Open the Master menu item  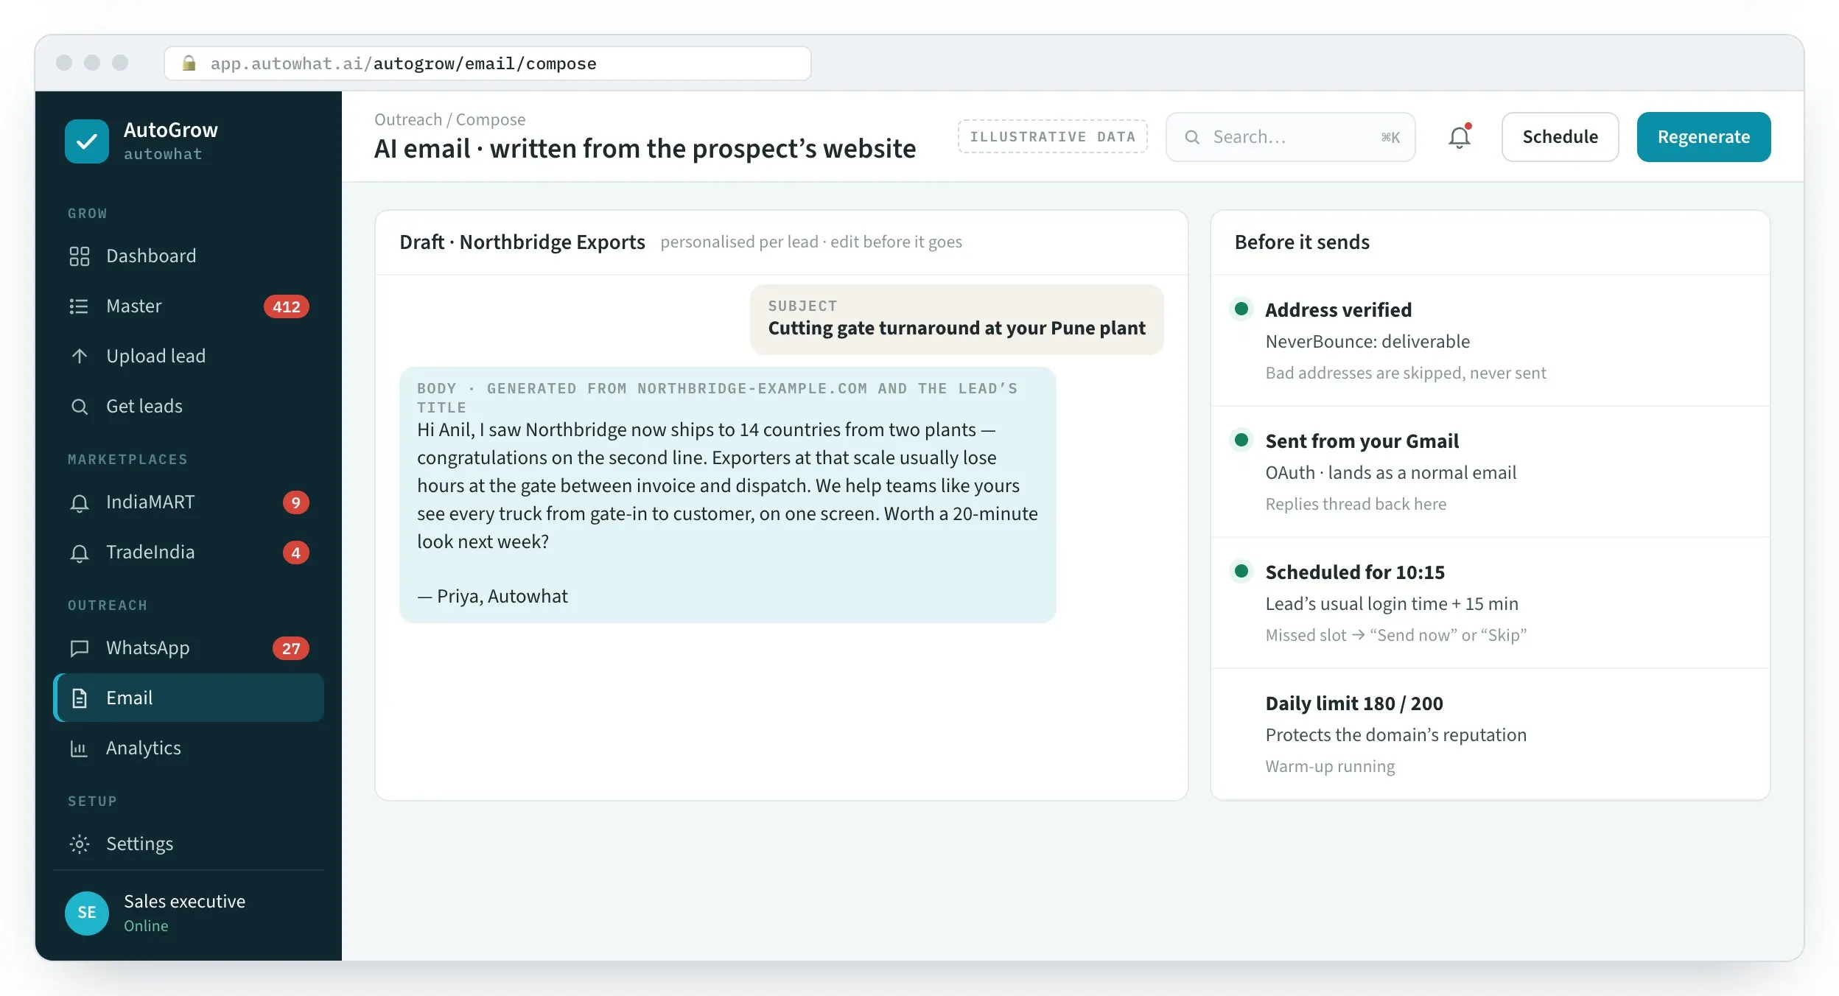point(189,306)
